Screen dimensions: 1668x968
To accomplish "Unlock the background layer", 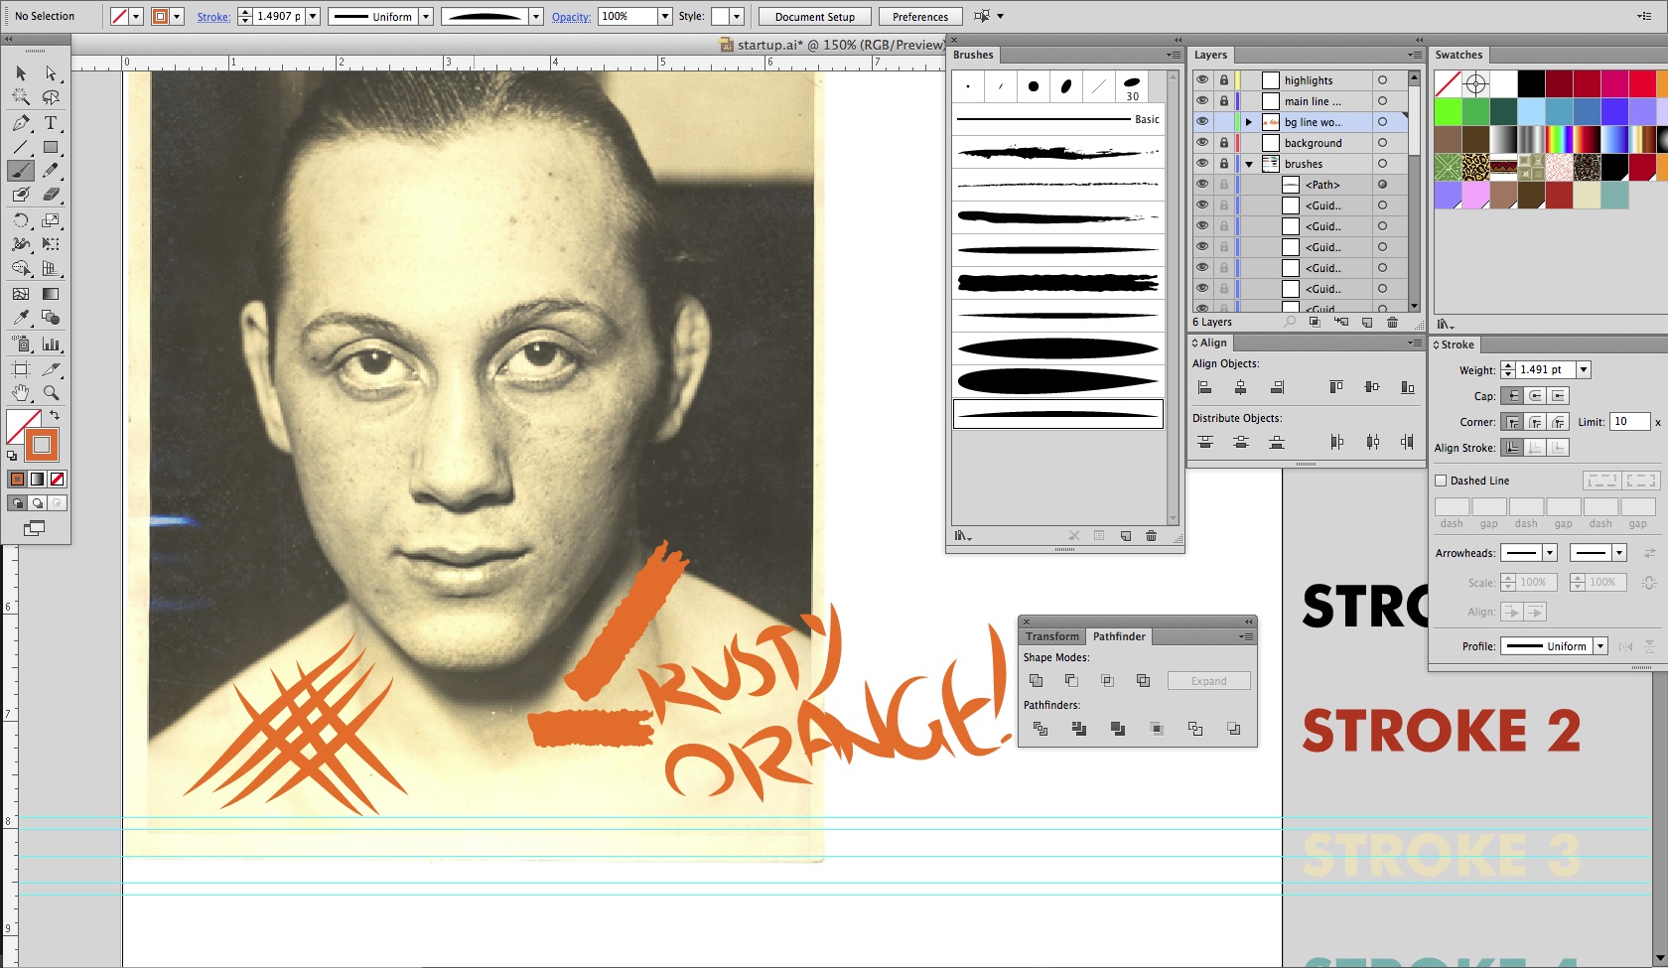I will pos(1224,143).
